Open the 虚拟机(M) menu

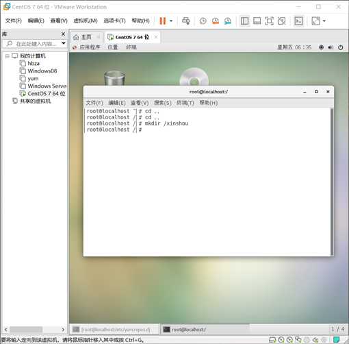pos(86,21)
